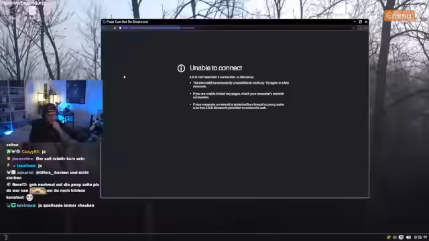Click the gray monitor tray icon
The image size is (429, 241).
395,237
